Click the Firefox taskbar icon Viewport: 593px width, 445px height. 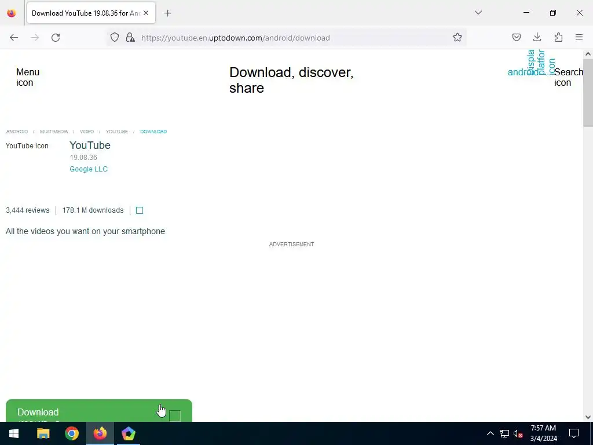click(100, 433)
